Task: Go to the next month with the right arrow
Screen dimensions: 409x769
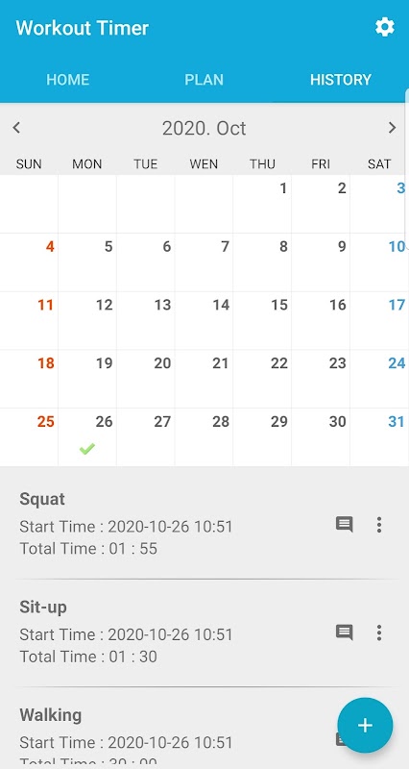Action: pyautogui.click(x=392, y=128)
